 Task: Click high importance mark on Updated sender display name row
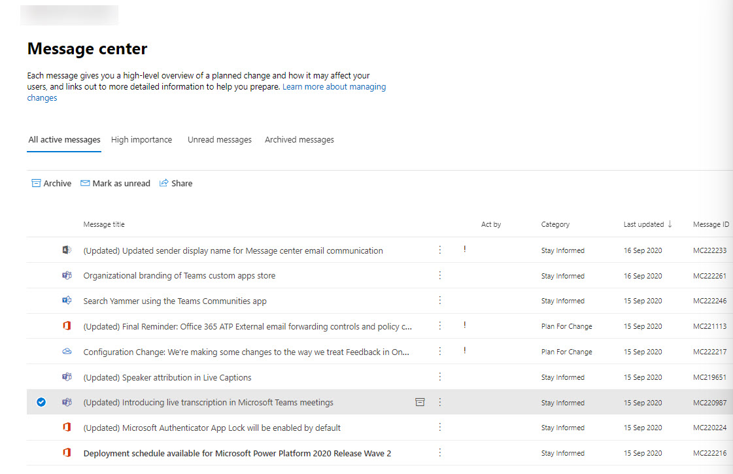[465, 249]
